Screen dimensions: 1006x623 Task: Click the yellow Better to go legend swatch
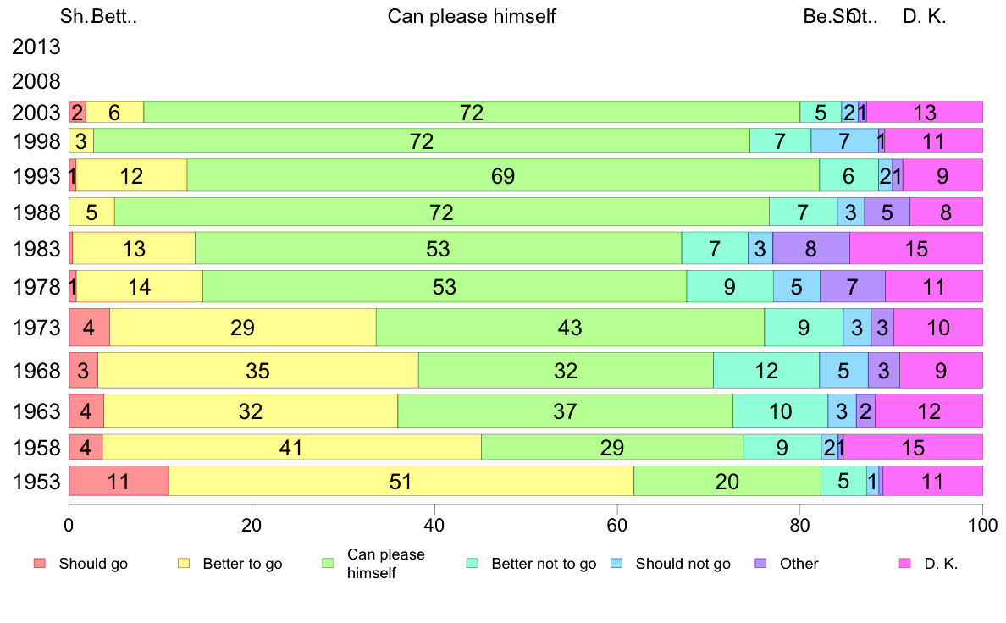182,563
